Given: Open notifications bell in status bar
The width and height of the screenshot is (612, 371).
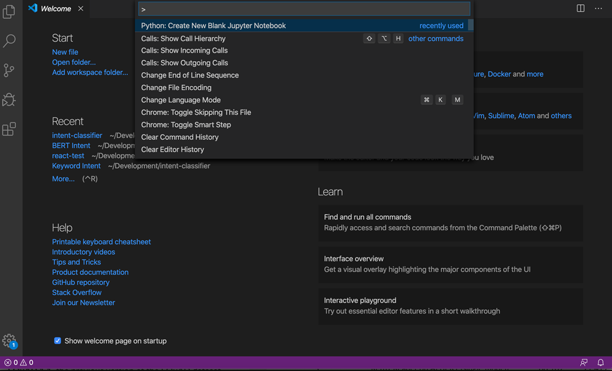Looking at the screenshot, I should coord(601,362).
